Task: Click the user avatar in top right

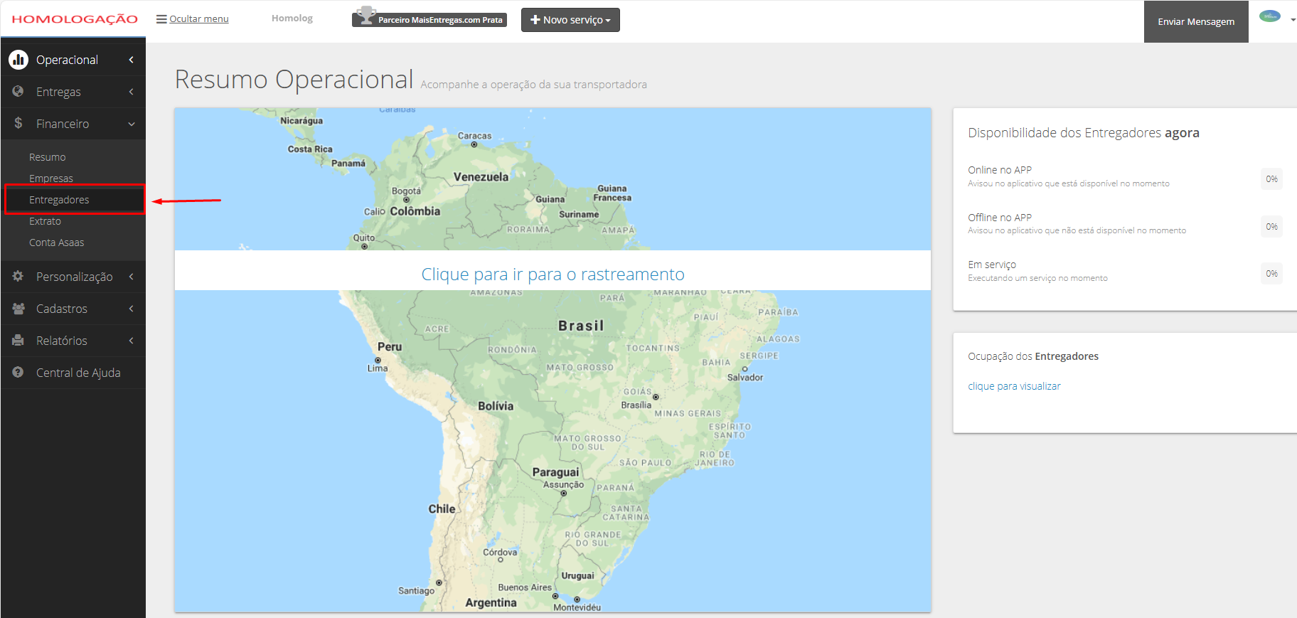Action: click(x=1270, y=16)
